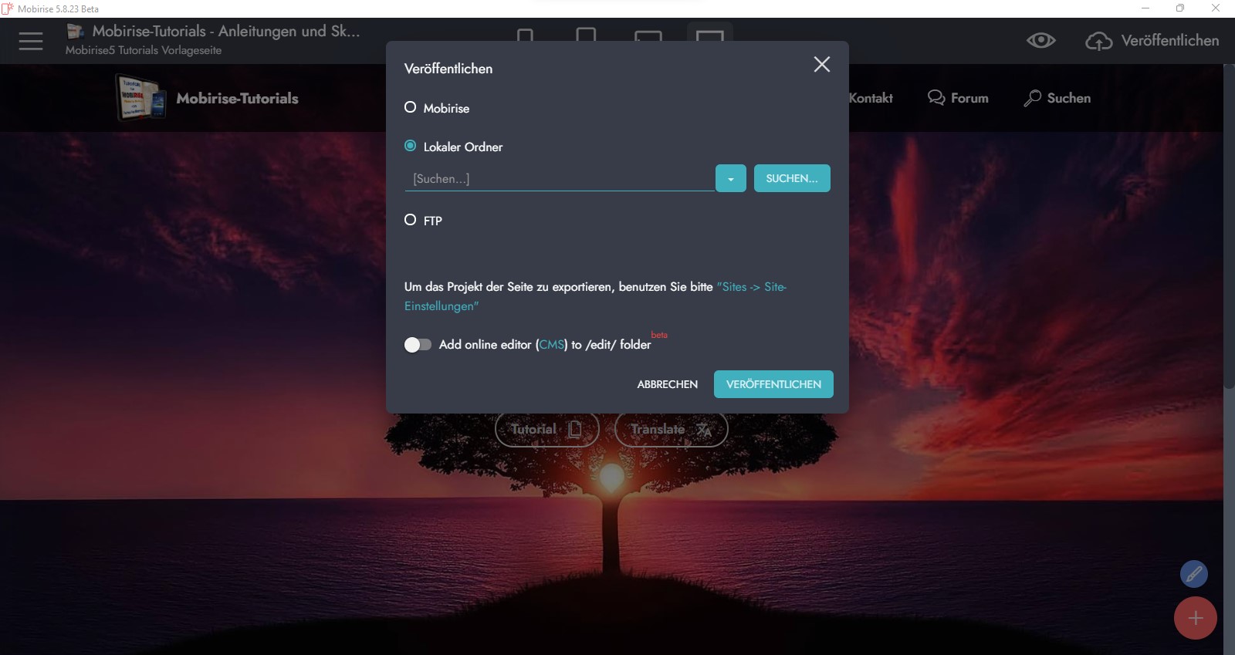Screen dimensions: 1235x655
Task: Click the red plus add block button
Action: click(x=1195, y=618)
